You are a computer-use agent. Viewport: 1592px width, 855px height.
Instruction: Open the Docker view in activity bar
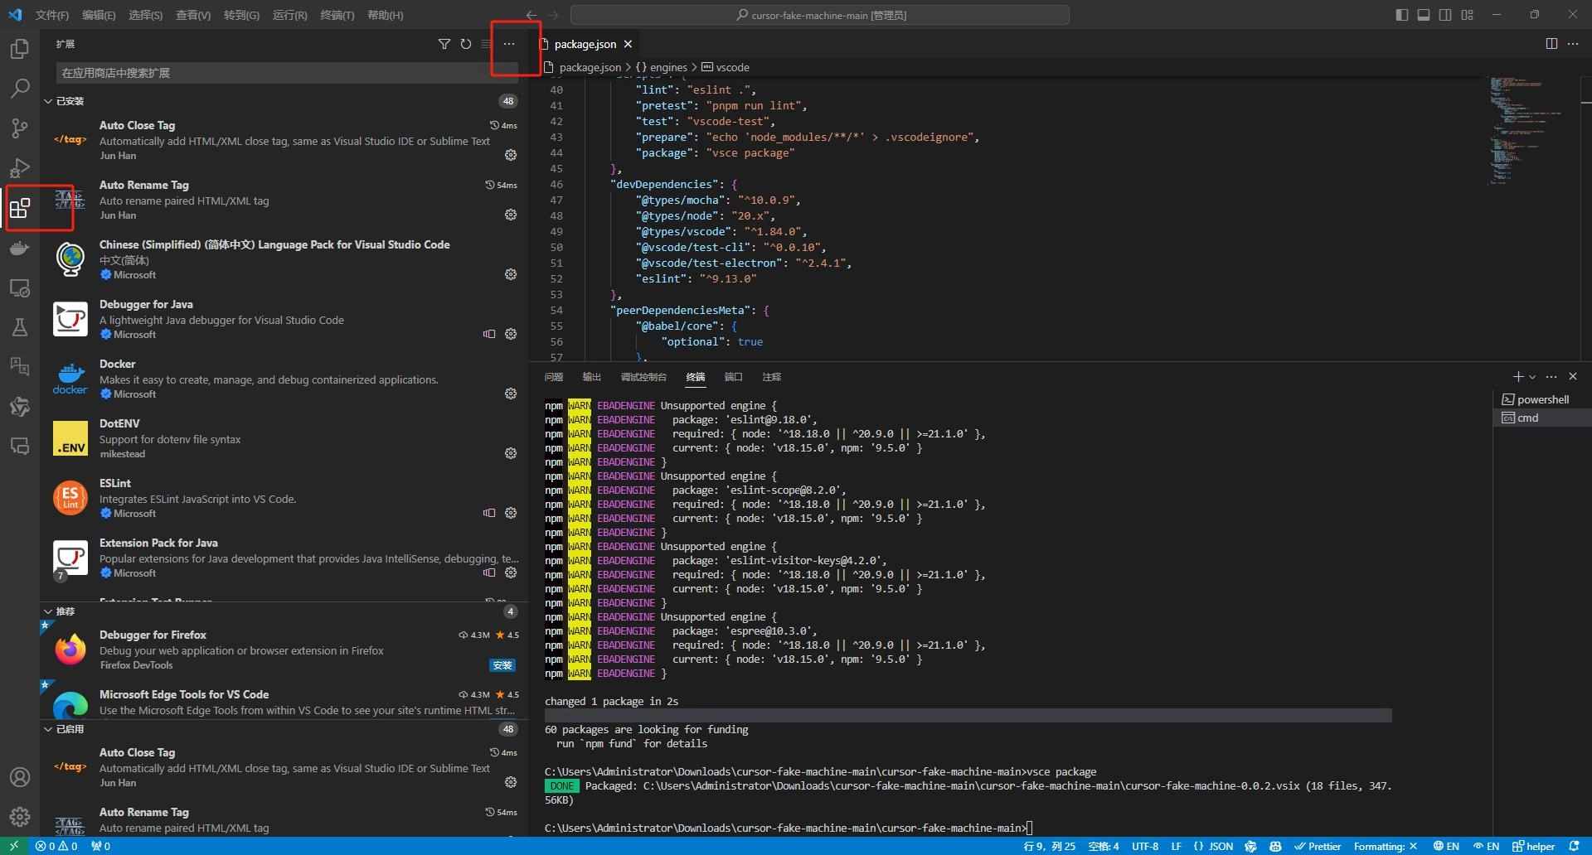20,248
